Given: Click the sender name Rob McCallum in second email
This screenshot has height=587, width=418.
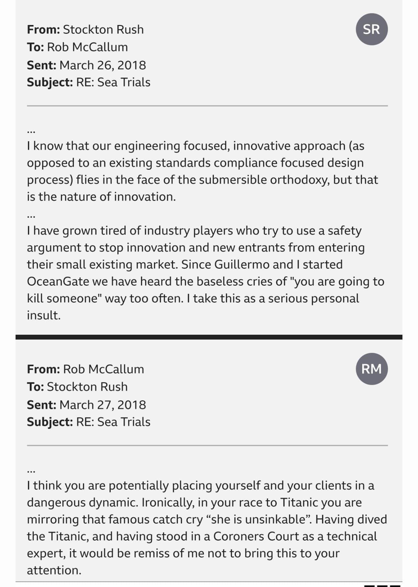Looking at the screenshot, I should pyautogui.click(x=103, y=369).
